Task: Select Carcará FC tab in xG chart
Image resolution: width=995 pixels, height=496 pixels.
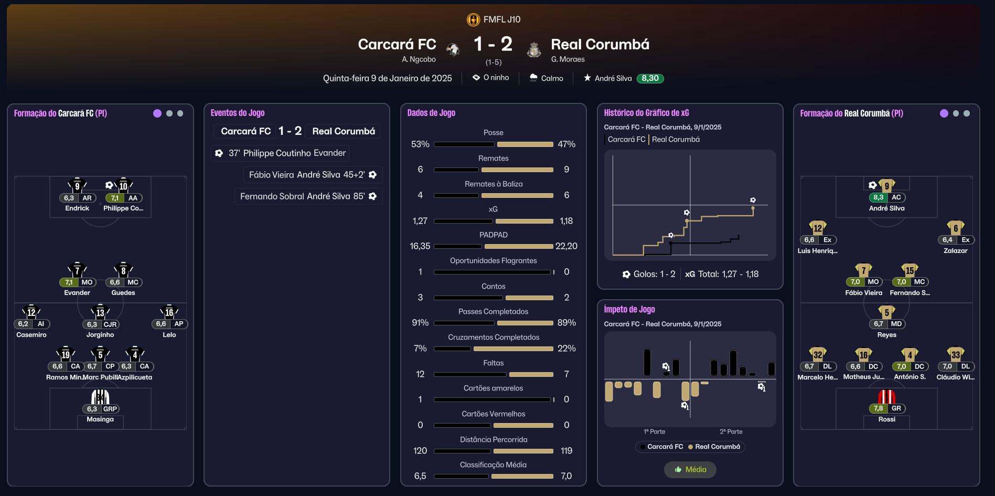Action: (x=626, y=140)
